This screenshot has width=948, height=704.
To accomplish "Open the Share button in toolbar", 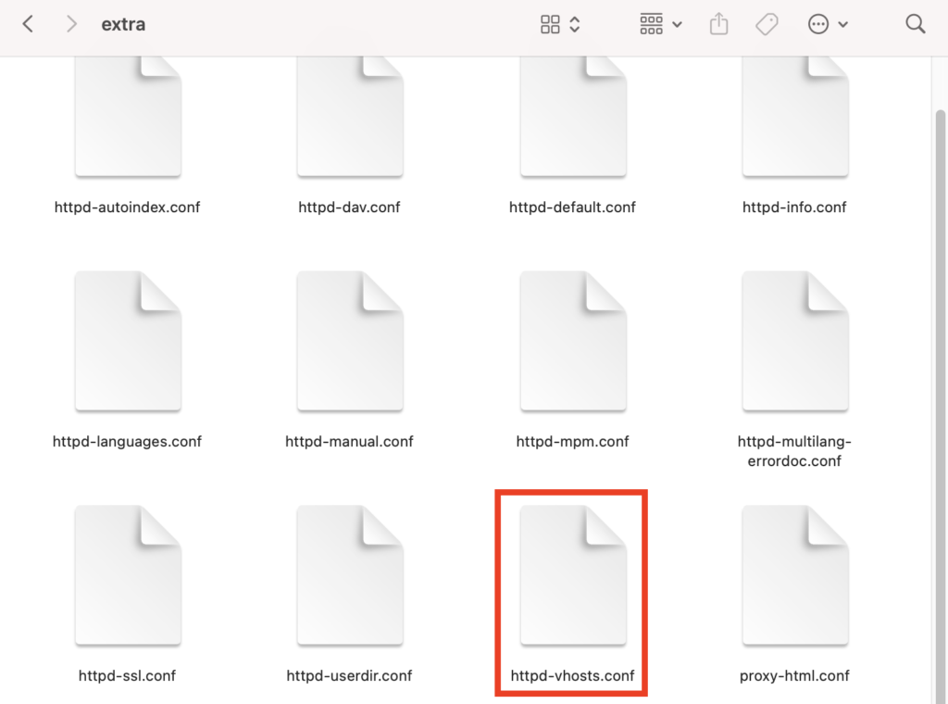I will pyautogui.click(x=718, y=25).
